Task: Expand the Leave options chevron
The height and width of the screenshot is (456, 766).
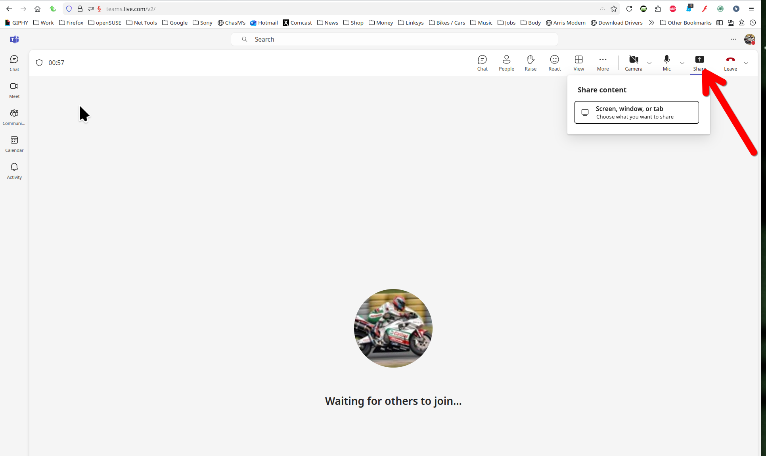Action: click(746, 63)
